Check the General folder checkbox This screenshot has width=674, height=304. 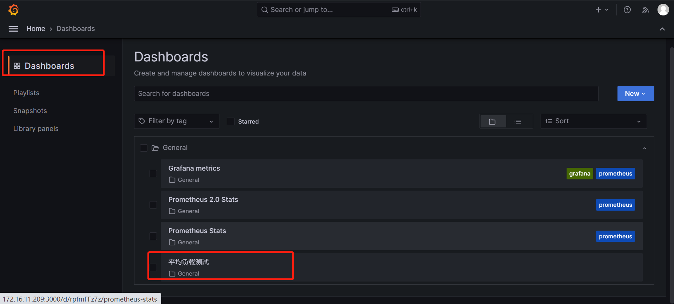(144, 148)
